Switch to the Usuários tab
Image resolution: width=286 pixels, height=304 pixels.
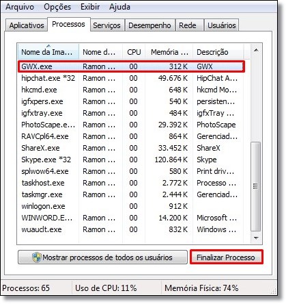point(222,25)
